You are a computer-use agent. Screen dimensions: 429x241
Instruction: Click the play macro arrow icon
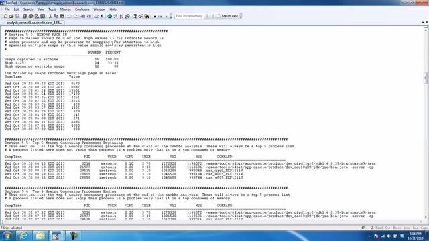pyautogui.click(x=166, y=16)
